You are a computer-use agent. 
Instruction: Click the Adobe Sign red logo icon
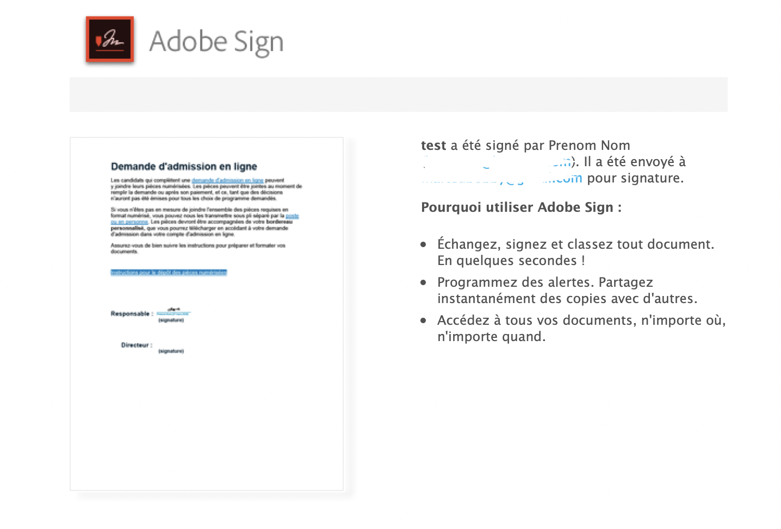pos(109,40)
